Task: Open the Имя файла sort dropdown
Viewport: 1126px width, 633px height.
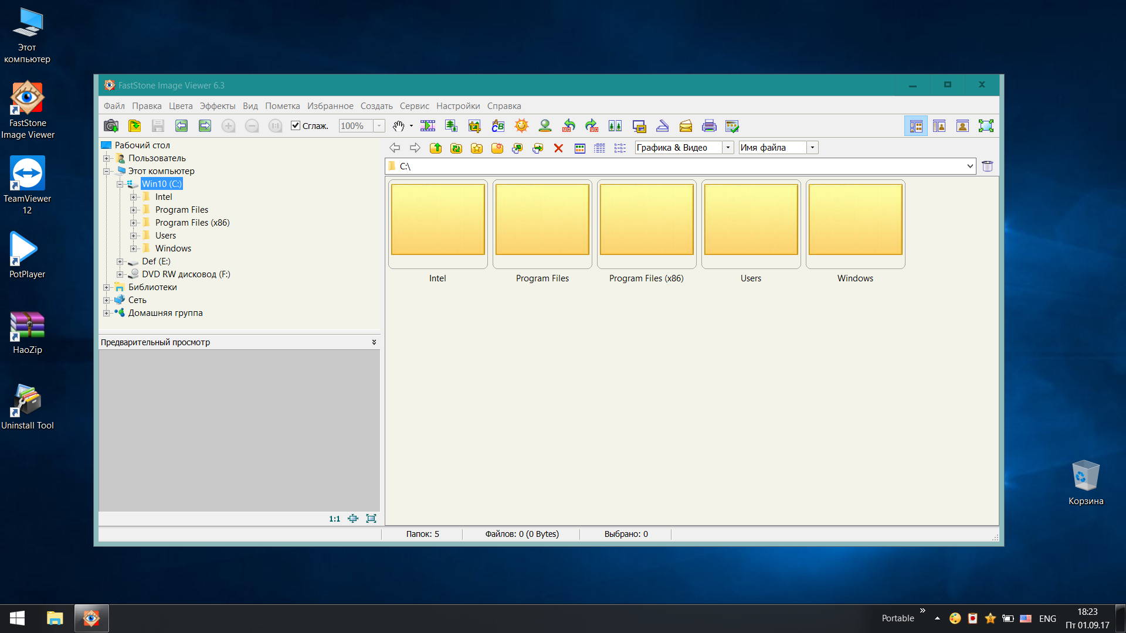Action: tap(812, 148)
